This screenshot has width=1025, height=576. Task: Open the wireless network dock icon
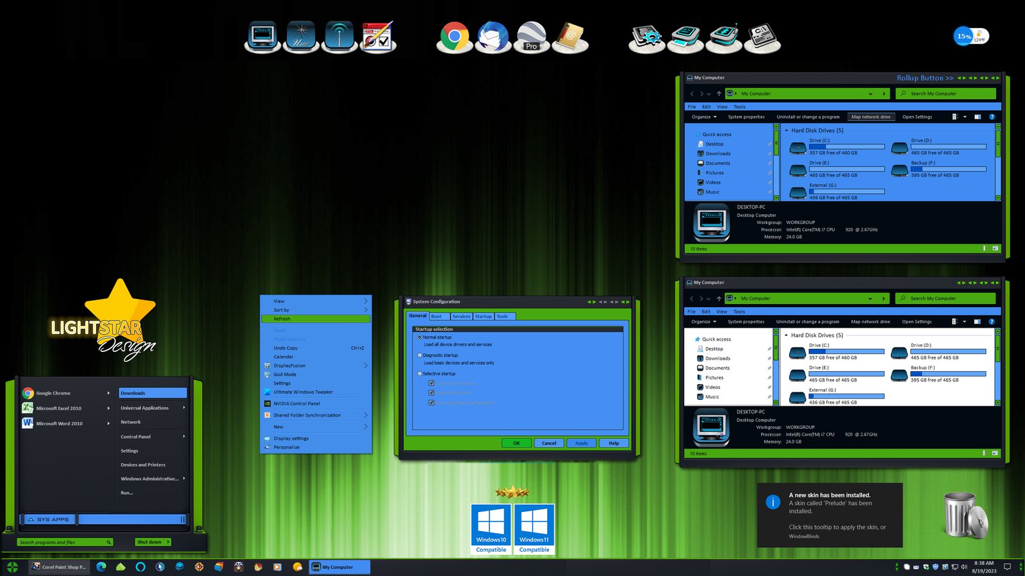(x=340, y=36)
